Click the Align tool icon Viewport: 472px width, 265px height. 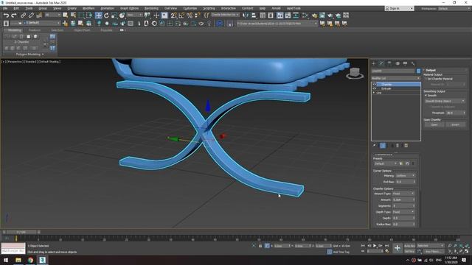pyautogui.click(x=254, y=15)
